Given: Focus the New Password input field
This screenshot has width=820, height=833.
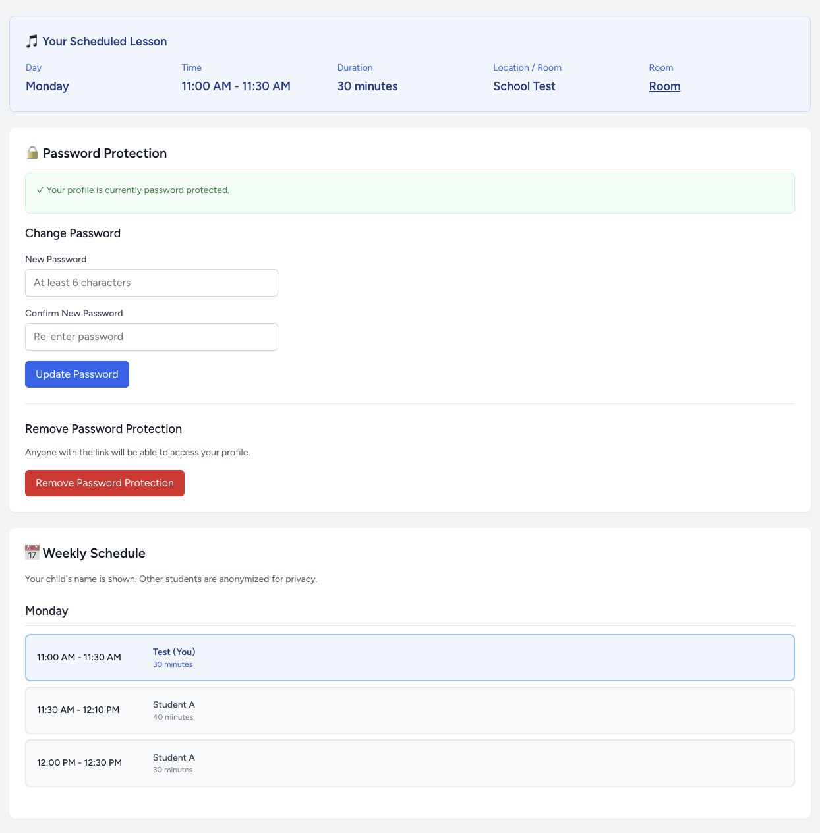Looking at the screenshot, I should 152,283.
